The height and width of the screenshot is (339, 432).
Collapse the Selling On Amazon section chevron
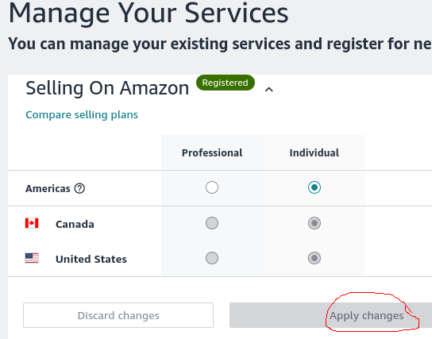(269, 90)
